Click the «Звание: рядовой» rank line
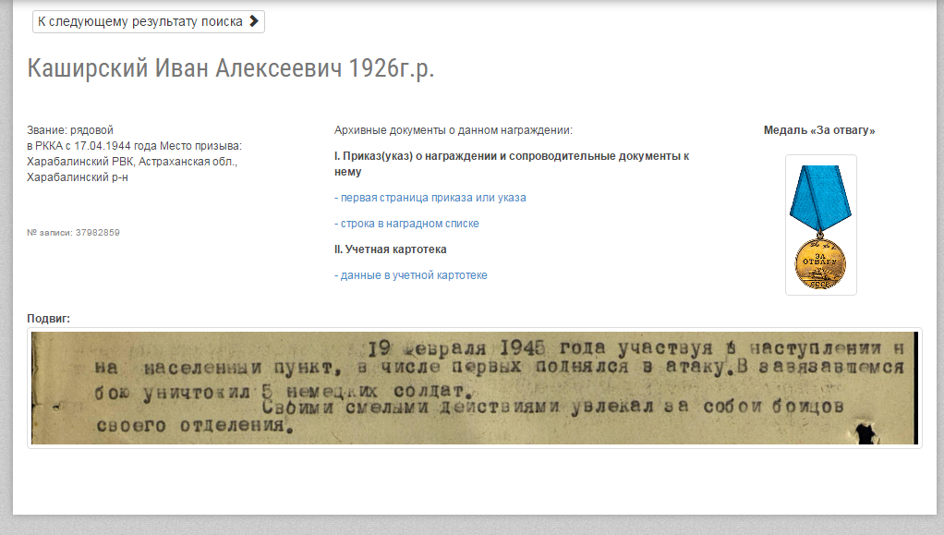 pos(70,130)
